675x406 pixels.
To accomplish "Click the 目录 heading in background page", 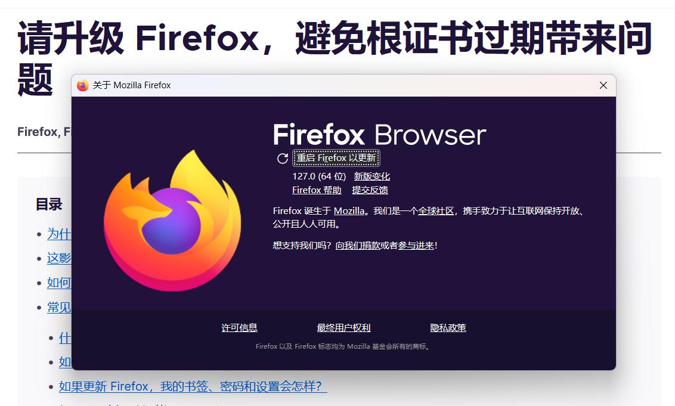I will click(49, 204).
